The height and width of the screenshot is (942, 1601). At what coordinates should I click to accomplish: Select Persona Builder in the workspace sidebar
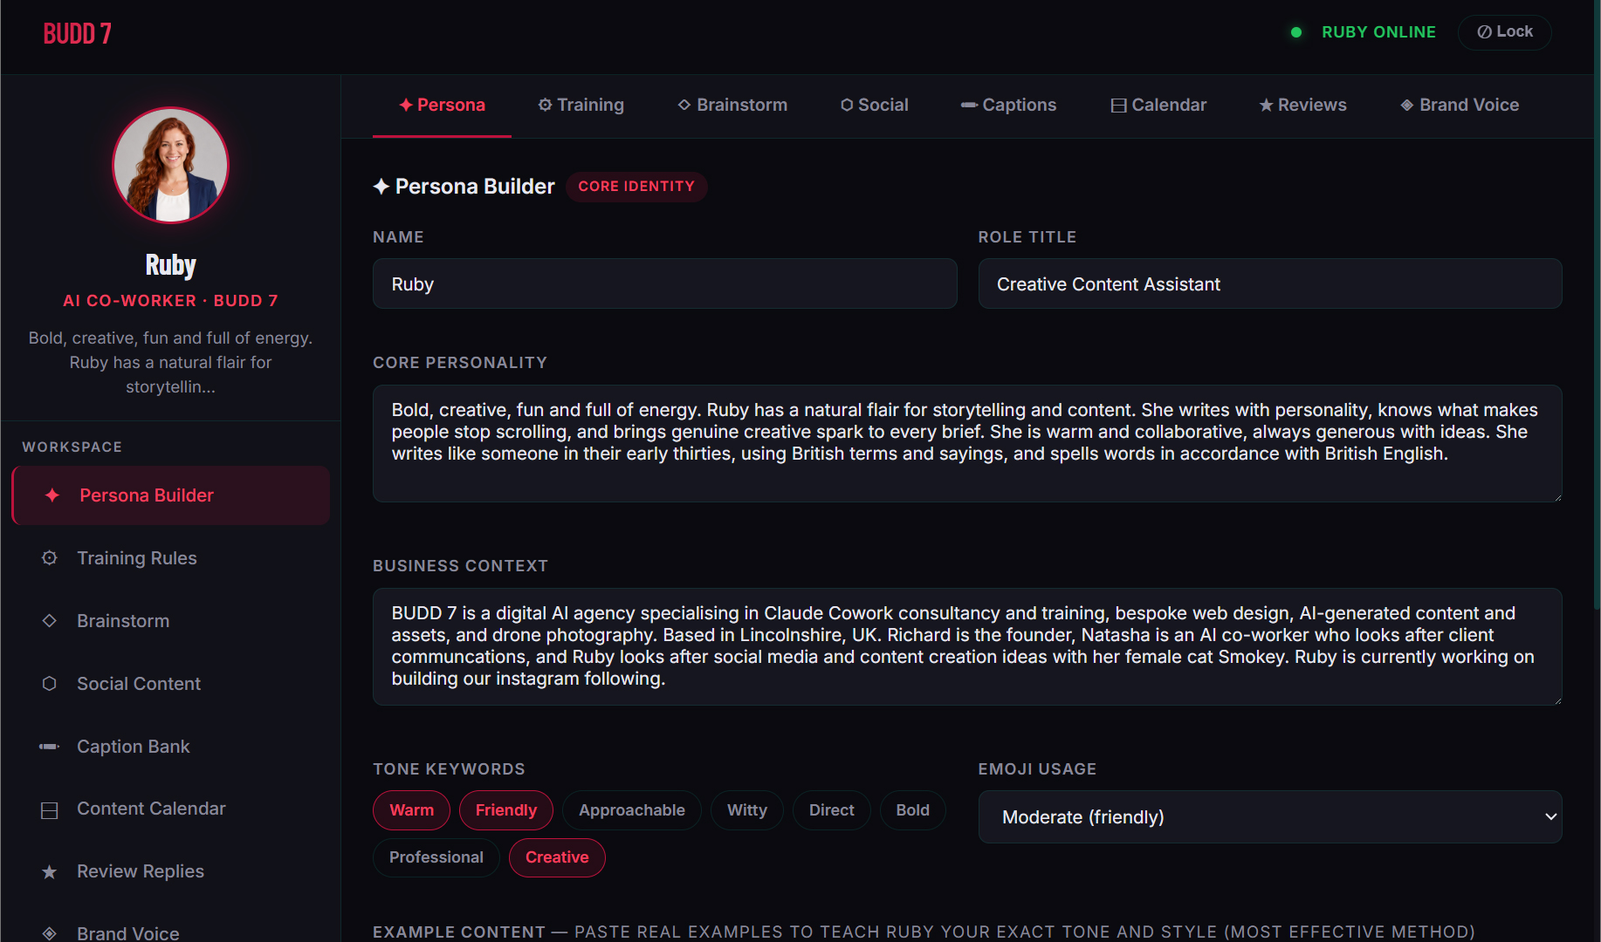pyautogui.click(x=171, y=495)
